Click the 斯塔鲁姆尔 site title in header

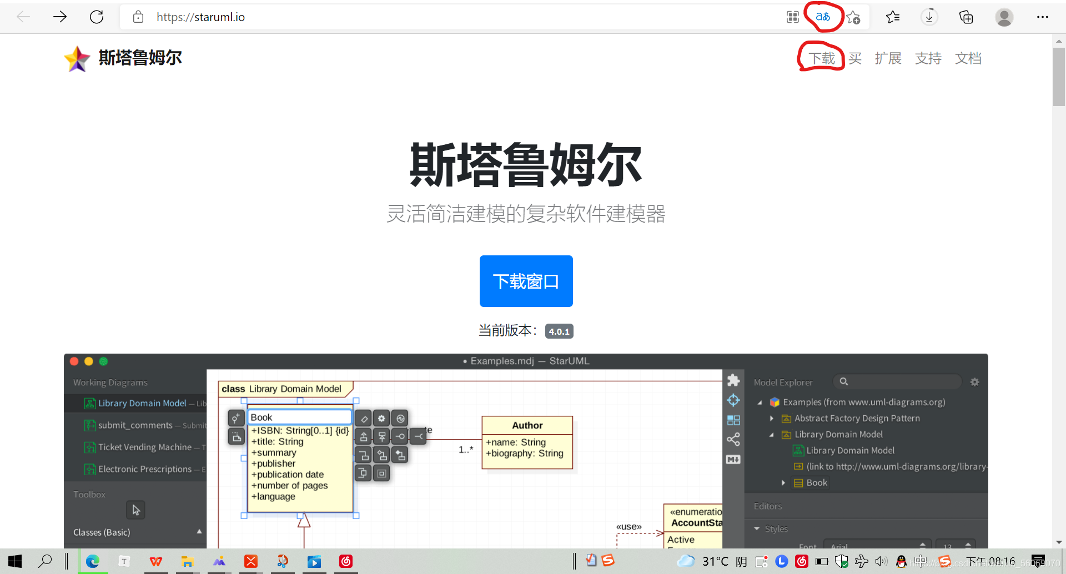(x=140, y=58)
